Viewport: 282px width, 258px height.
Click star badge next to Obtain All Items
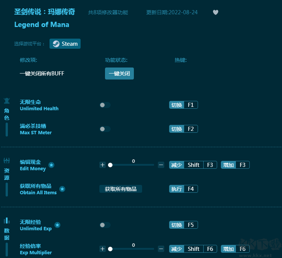point(62,189)
